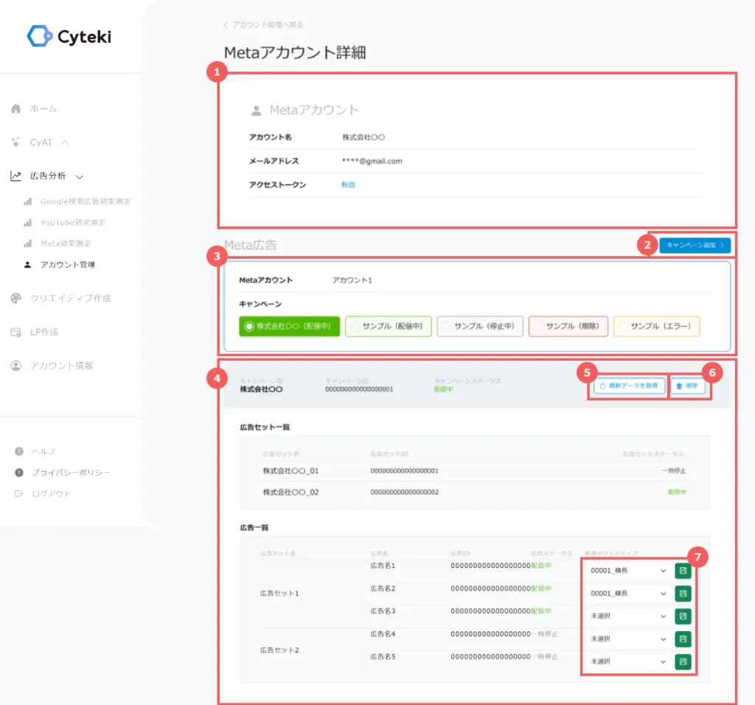
Task: Click the line chart icon beside 広告分析
Action: tap(16, 176)
